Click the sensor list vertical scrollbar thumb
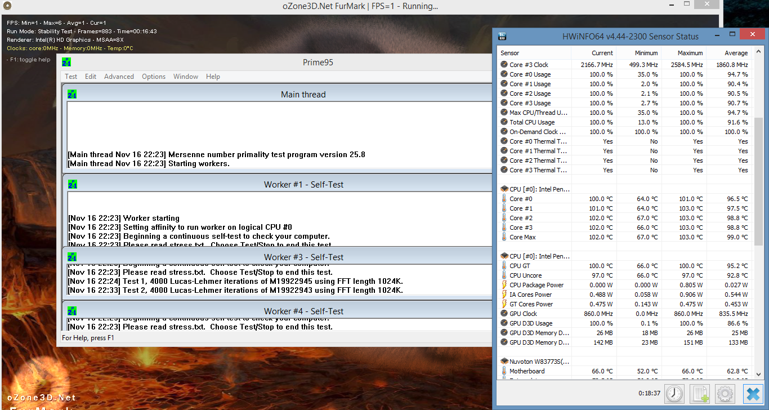Image resolution: width=769 pixels, height=410 pixels. (x=758, y=181)
